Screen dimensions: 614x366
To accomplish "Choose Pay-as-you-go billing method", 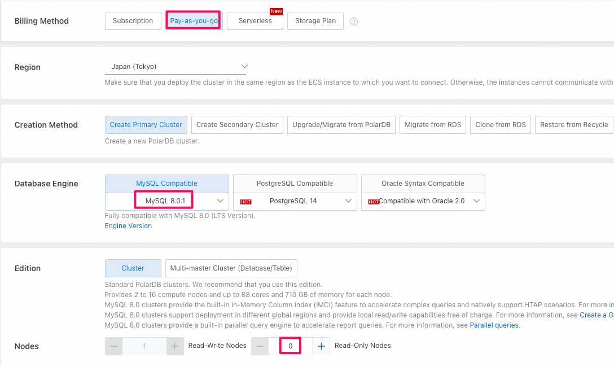I will tap(194, 21).
